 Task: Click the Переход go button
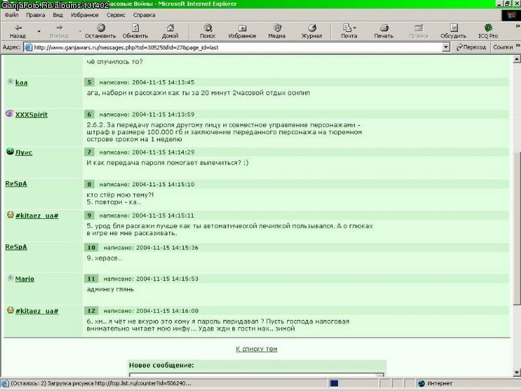(x=471, y=47)
